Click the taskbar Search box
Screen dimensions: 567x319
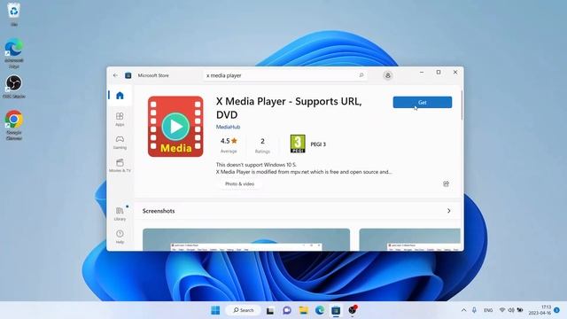click(243, 310)
